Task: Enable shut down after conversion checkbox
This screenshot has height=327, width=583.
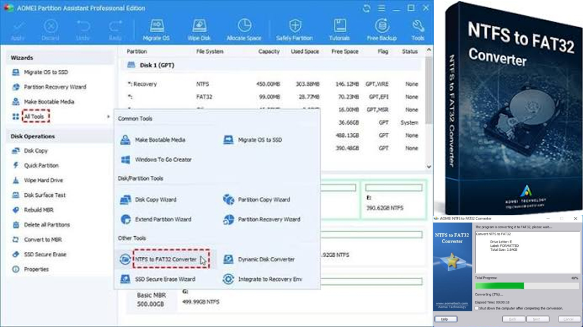Action: pyautogui.click(x=477, y=308)
